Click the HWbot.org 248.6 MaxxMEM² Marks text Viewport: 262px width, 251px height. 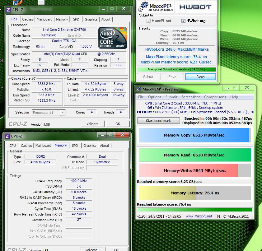(x=177, y=49)
